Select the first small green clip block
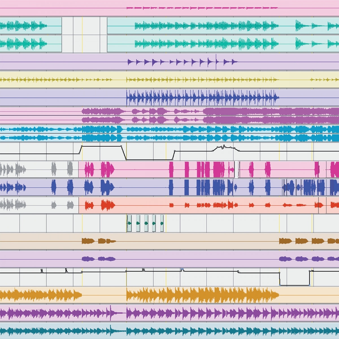 129,223
